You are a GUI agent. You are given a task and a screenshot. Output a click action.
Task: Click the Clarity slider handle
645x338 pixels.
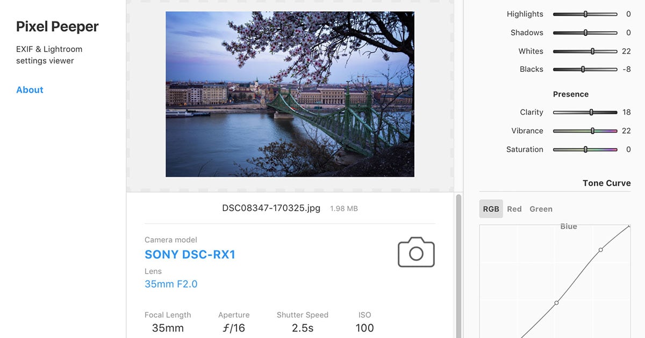pos(591,112)
